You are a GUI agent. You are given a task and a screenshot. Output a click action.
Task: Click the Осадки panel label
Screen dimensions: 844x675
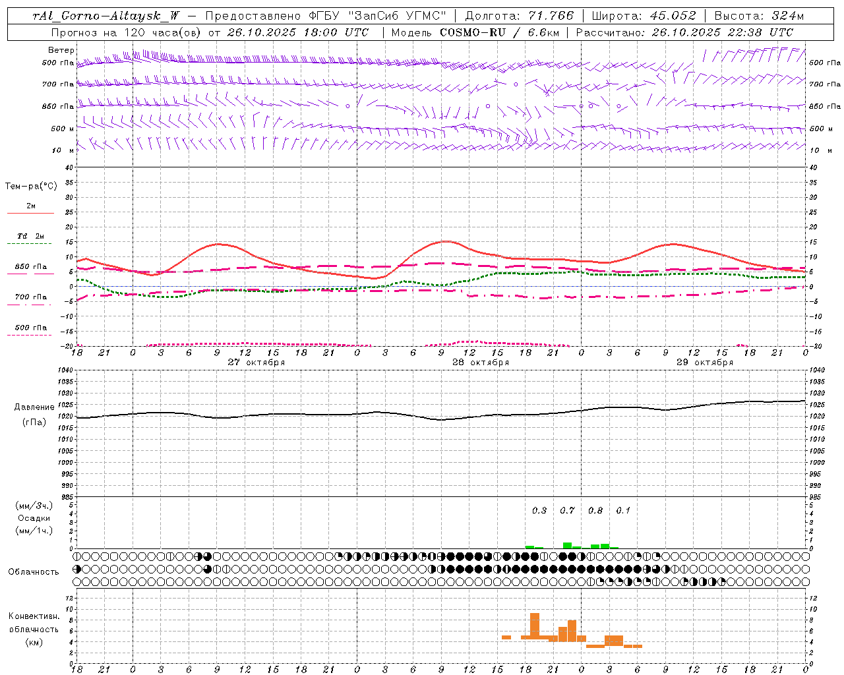click(x=34, y=518)
